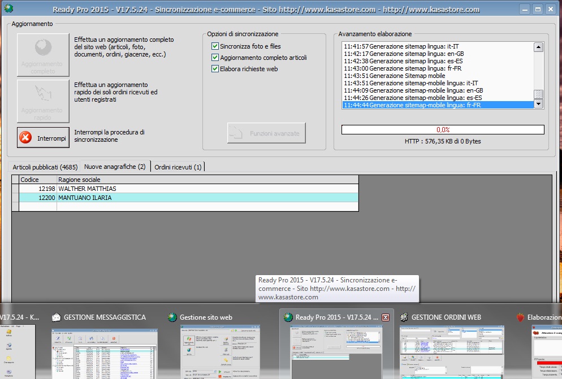Select the row header for WALTHER MATTHIAS
Viewport: 562px width, 379px height.
coord(15,189)
